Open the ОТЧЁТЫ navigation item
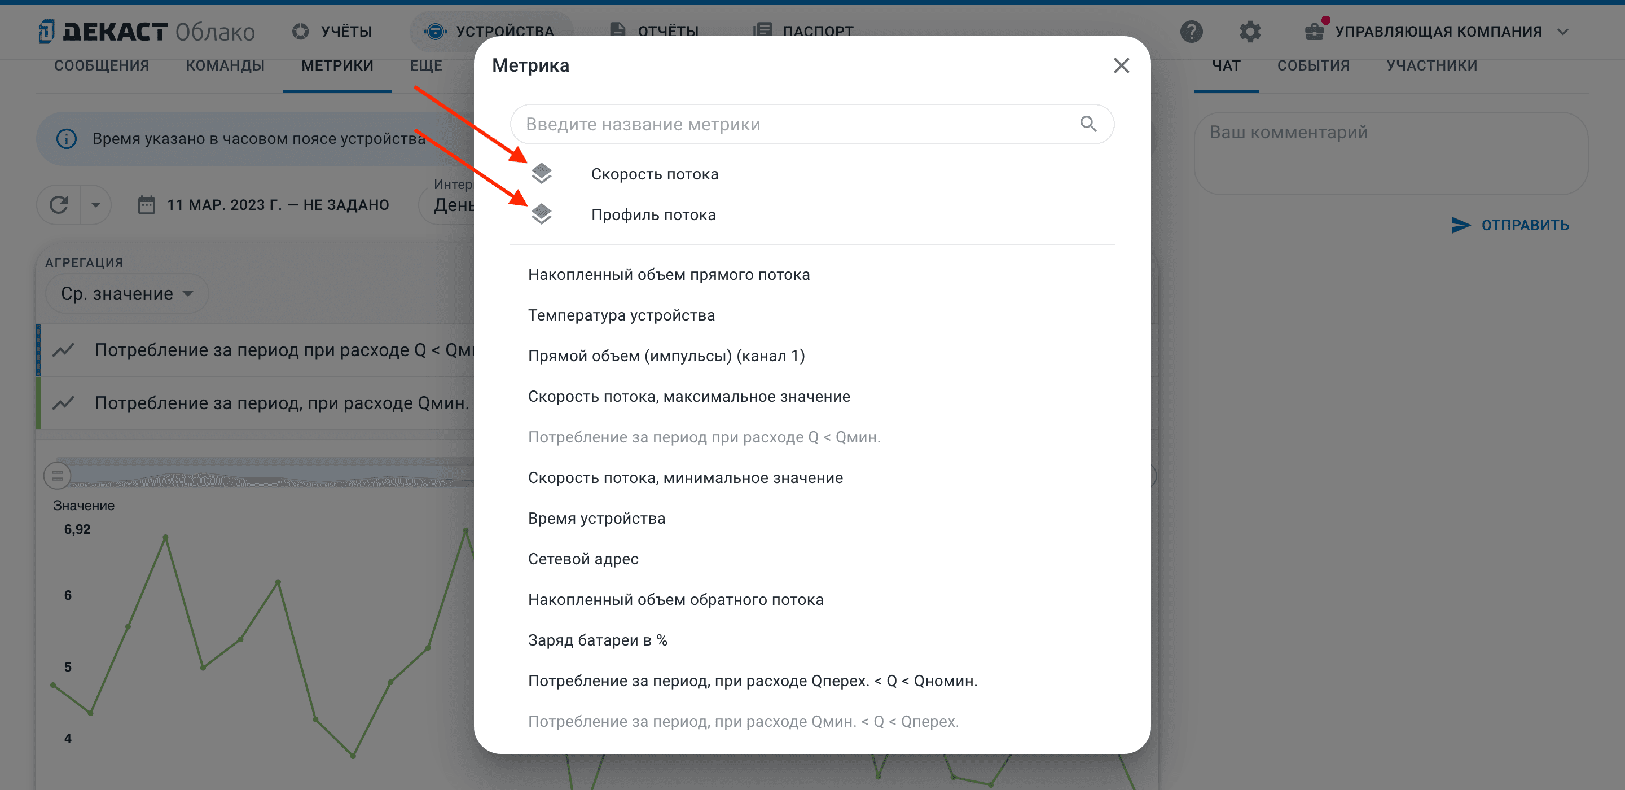1625x790 pixels. (x=653, y=32)
